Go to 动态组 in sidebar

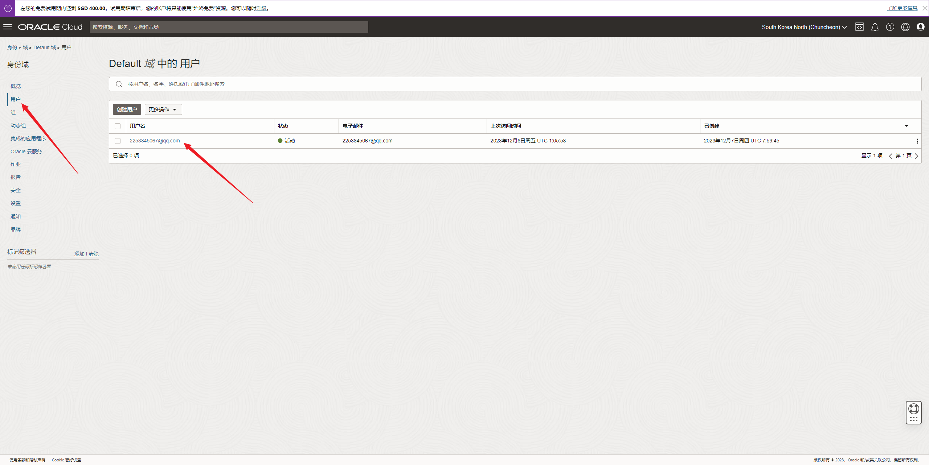click(x=18, y=125)
